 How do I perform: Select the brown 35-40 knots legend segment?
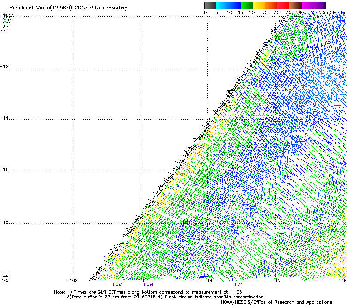point(295,6)
